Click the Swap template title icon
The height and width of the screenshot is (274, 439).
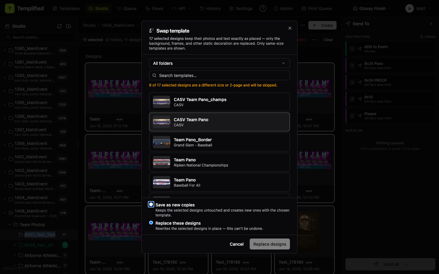pos(152,31)
